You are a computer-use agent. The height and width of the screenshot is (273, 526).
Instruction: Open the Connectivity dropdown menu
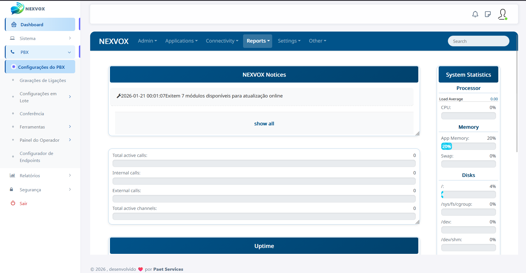[x=222, y=41]
